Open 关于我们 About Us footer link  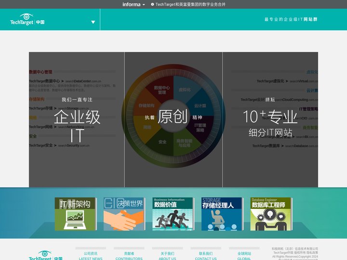[x=167, y=256]
